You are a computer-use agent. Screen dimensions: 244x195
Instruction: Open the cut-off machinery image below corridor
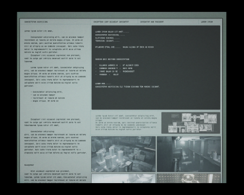(x=189, y=178)
